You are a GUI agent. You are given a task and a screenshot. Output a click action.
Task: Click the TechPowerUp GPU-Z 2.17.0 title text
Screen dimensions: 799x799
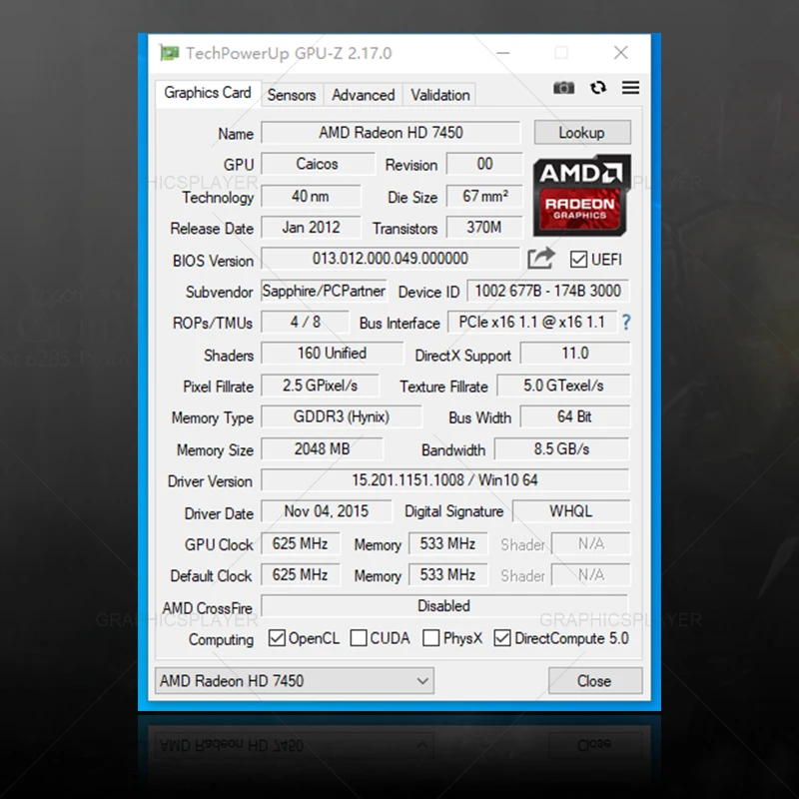289,53
